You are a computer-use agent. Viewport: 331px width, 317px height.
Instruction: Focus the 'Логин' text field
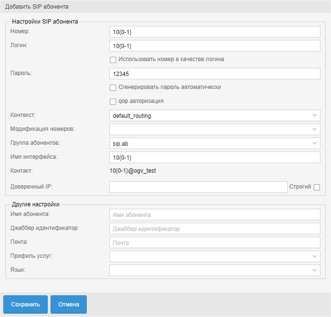pyautogui.click(x=214, y=46)
